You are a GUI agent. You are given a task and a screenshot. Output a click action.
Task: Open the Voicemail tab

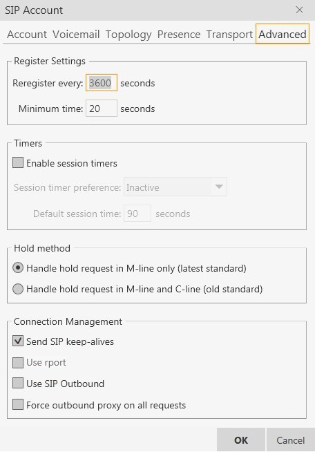point(76,35)
